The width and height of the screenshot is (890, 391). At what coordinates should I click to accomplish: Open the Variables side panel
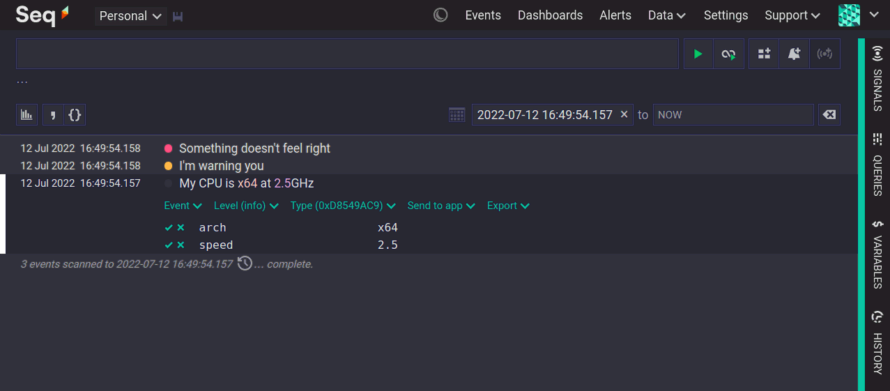click(877, 254)
